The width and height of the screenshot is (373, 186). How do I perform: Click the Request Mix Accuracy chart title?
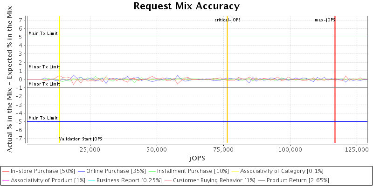click(186, 6)
